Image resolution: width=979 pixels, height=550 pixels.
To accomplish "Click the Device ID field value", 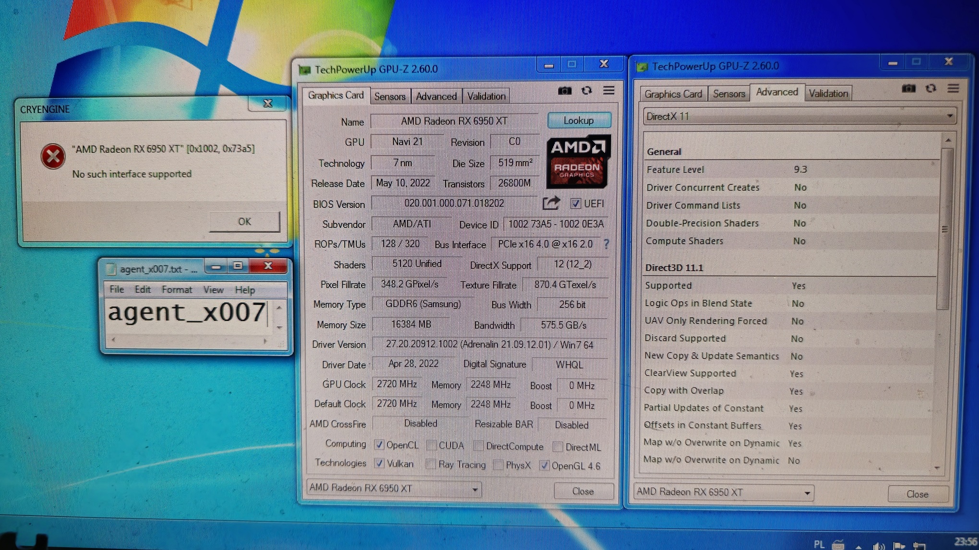I will pyautogui.click(x=556, y=224).
